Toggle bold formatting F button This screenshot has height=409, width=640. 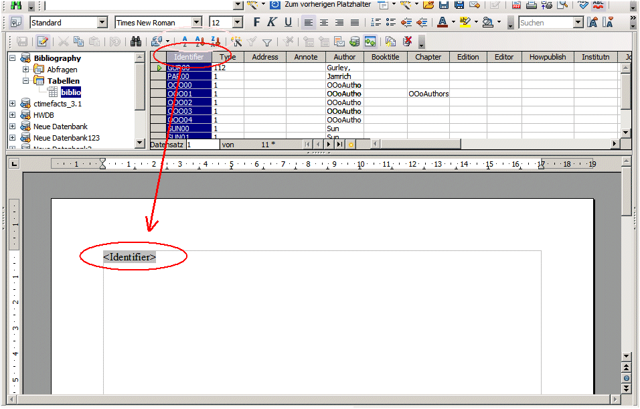(256, 23)
